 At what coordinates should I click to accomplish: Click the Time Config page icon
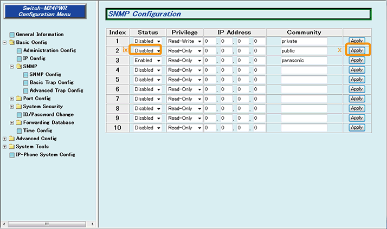click(x=18, y=130)
